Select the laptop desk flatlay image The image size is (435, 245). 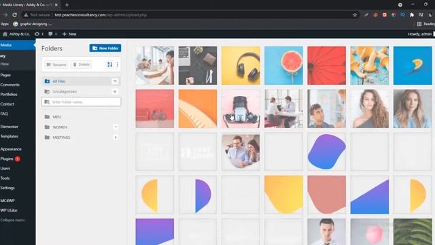pyautogui.click(x=198, y=65)
